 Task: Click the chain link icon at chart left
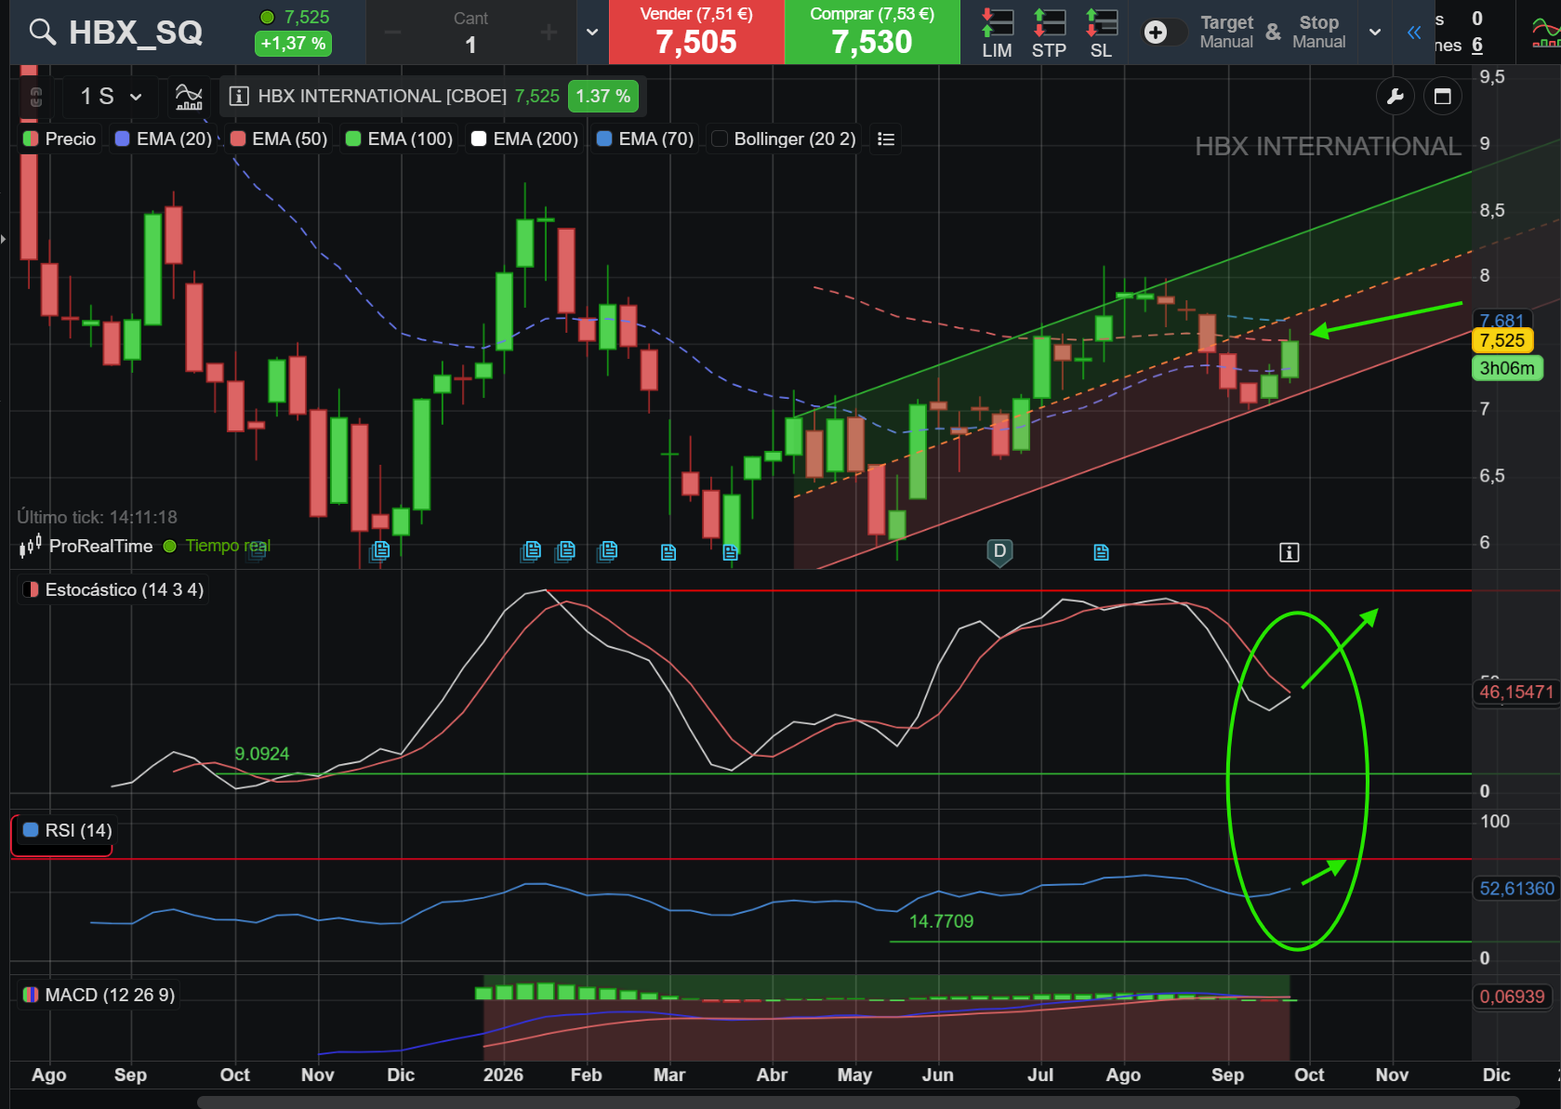point(36,97)
